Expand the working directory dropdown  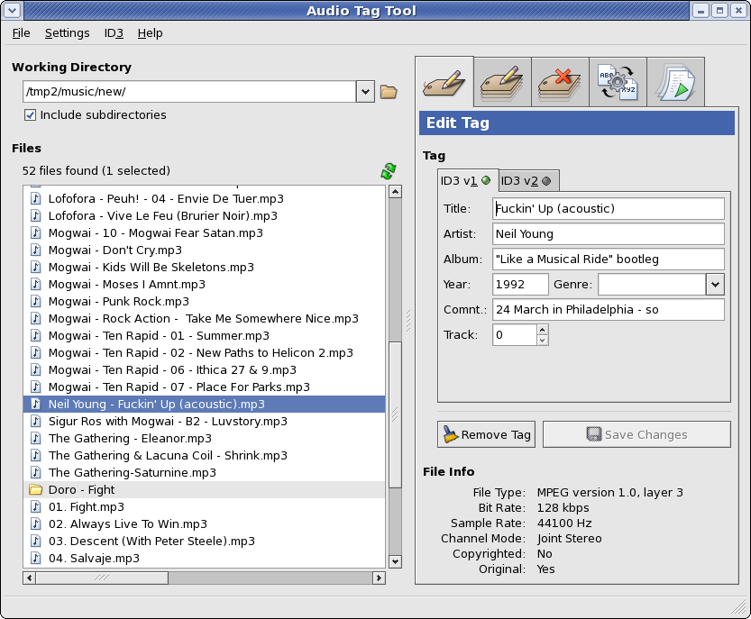tap(365, 91)
